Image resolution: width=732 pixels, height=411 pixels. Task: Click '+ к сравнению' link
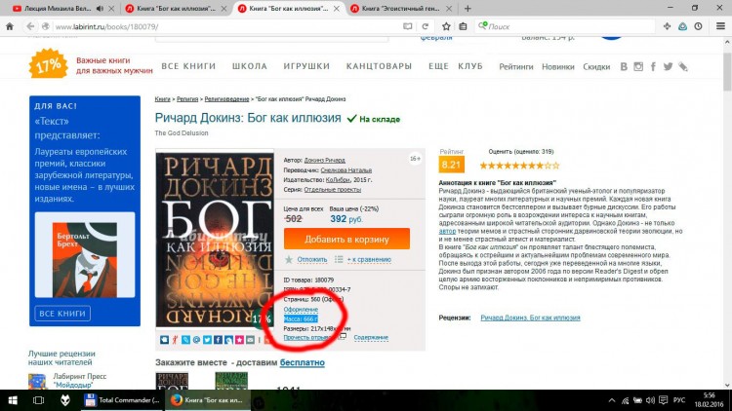click(369, 259)
